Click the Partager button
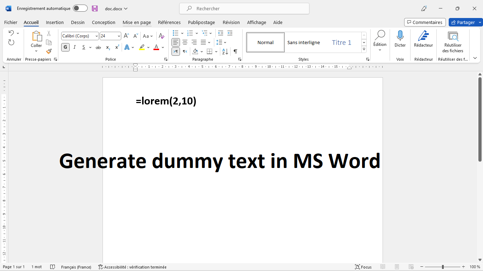483x271 pixels. coord(463,22)
